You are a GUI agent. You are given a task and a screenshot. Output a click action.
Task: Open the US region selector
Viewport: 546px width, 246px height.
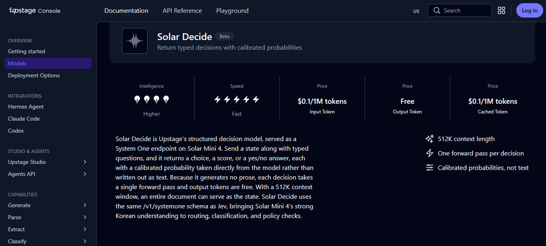(x=416, y=11)
